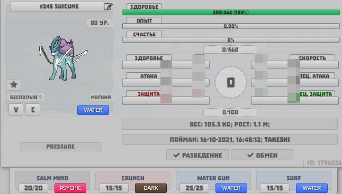Select the WATER type badge on Suicune
The image size is (342, 194).
click(93, 110)
